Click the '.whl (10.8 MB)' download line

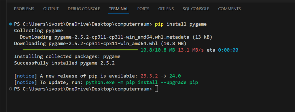[100, 44]
